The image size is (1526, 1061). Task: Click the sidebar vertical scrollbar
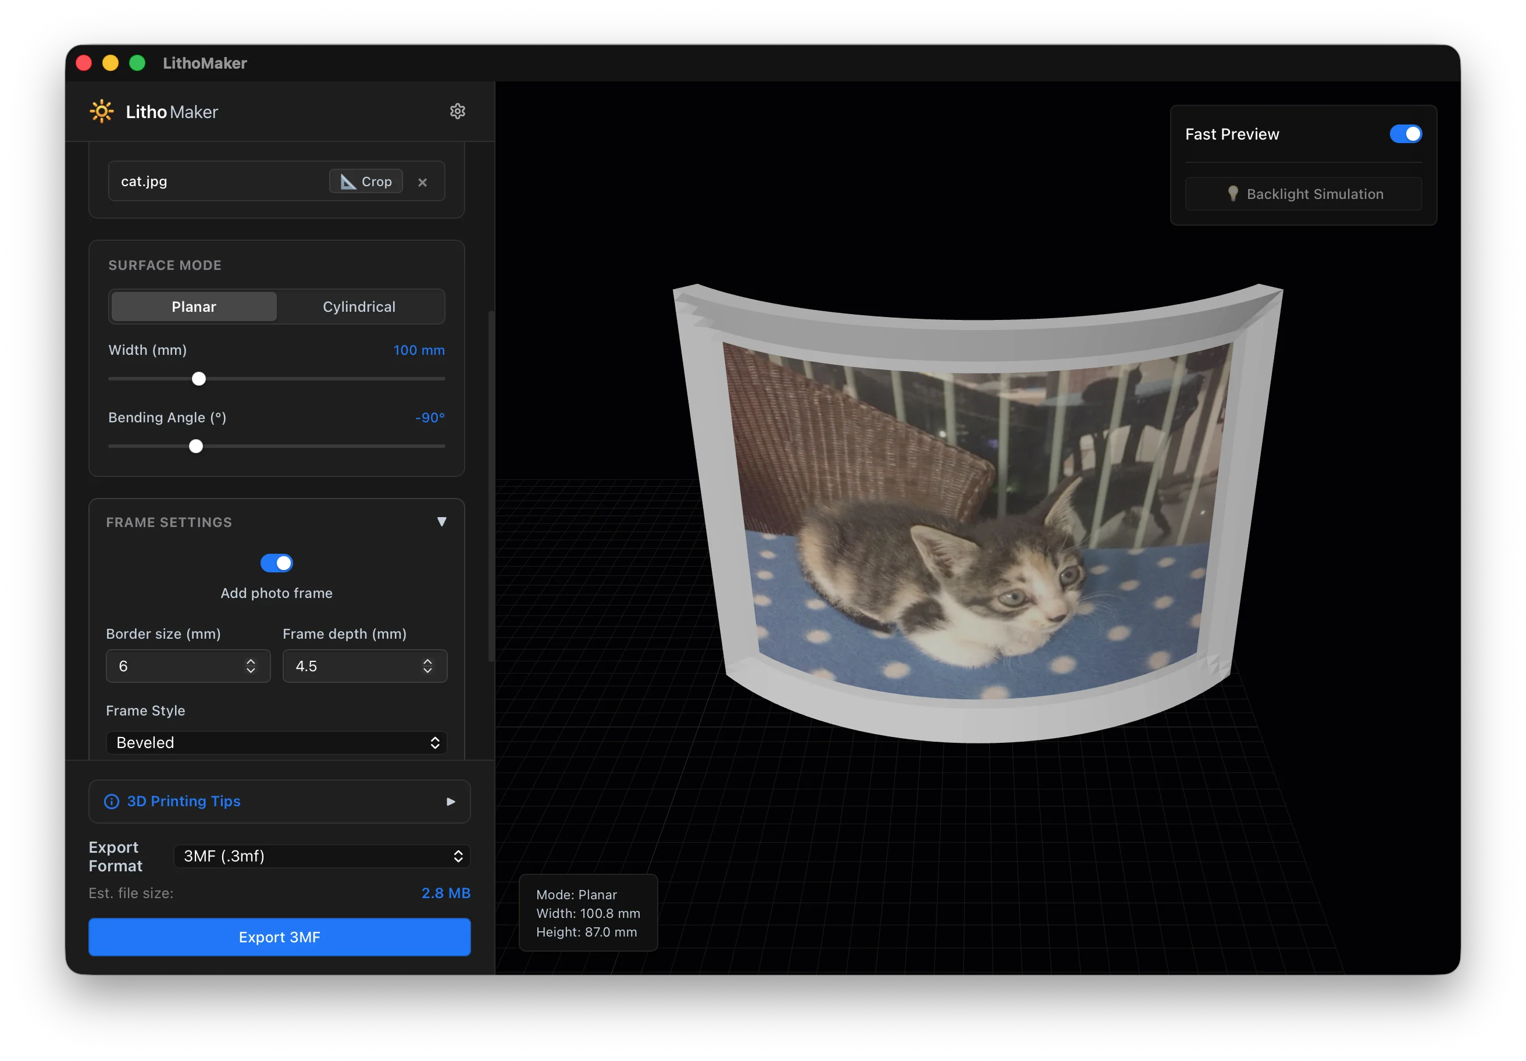[491, 485]
